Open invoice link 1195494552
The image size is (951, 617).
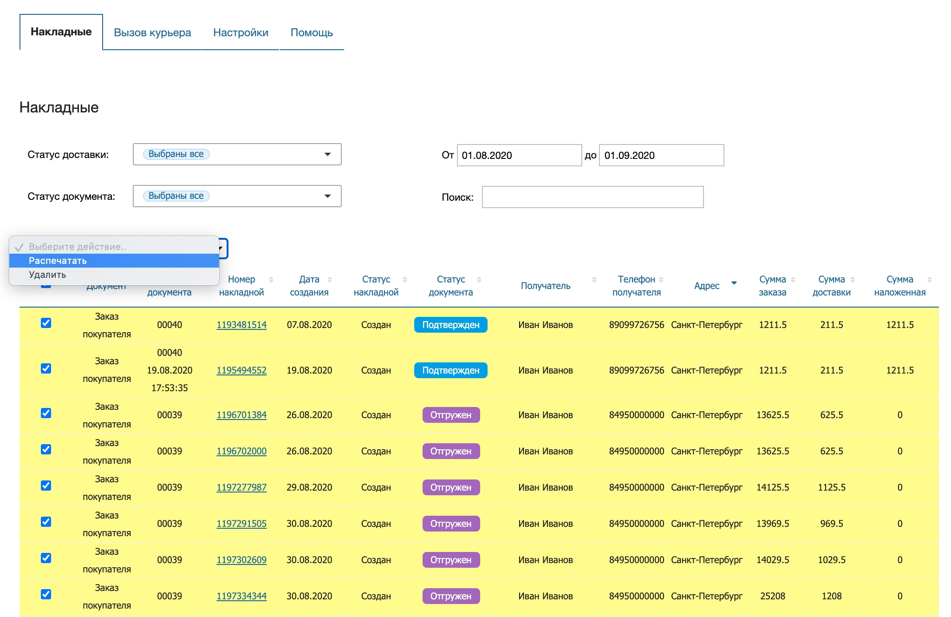point(241,370)
